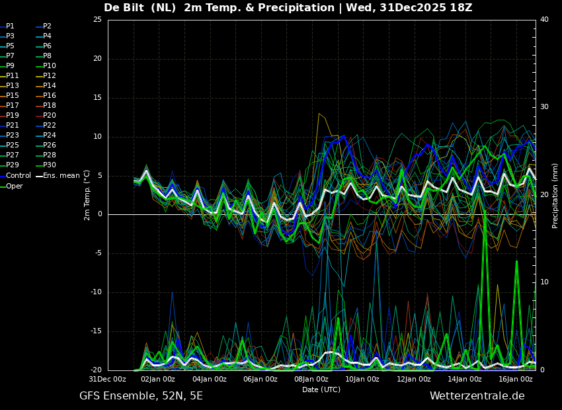Click the P13 legend item

pyautogui.click(x=9, y=86)
